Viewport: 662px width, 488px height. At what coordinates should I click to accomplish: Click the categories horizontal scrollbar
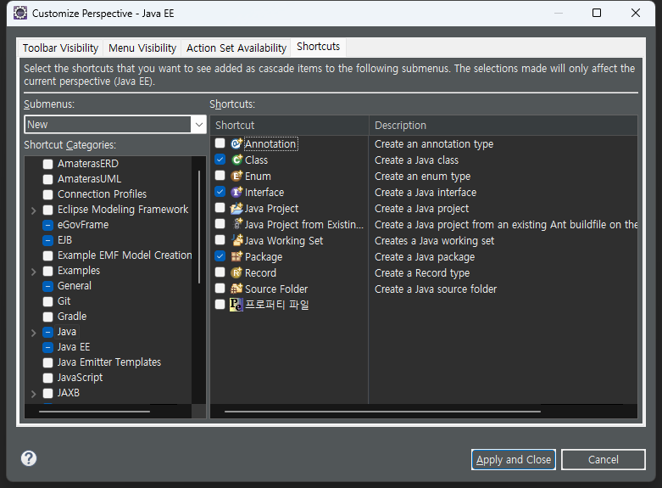point(95,411)
